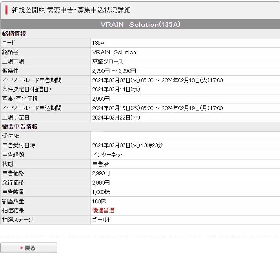Click the 申告価格 row label
This screenshot has height=259, width=280.
(x=13, y=173)
